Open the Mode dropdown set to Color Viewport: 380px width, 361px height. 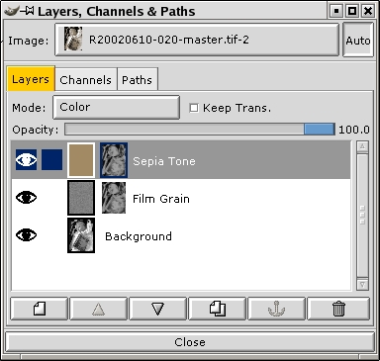tap(116, 107)
